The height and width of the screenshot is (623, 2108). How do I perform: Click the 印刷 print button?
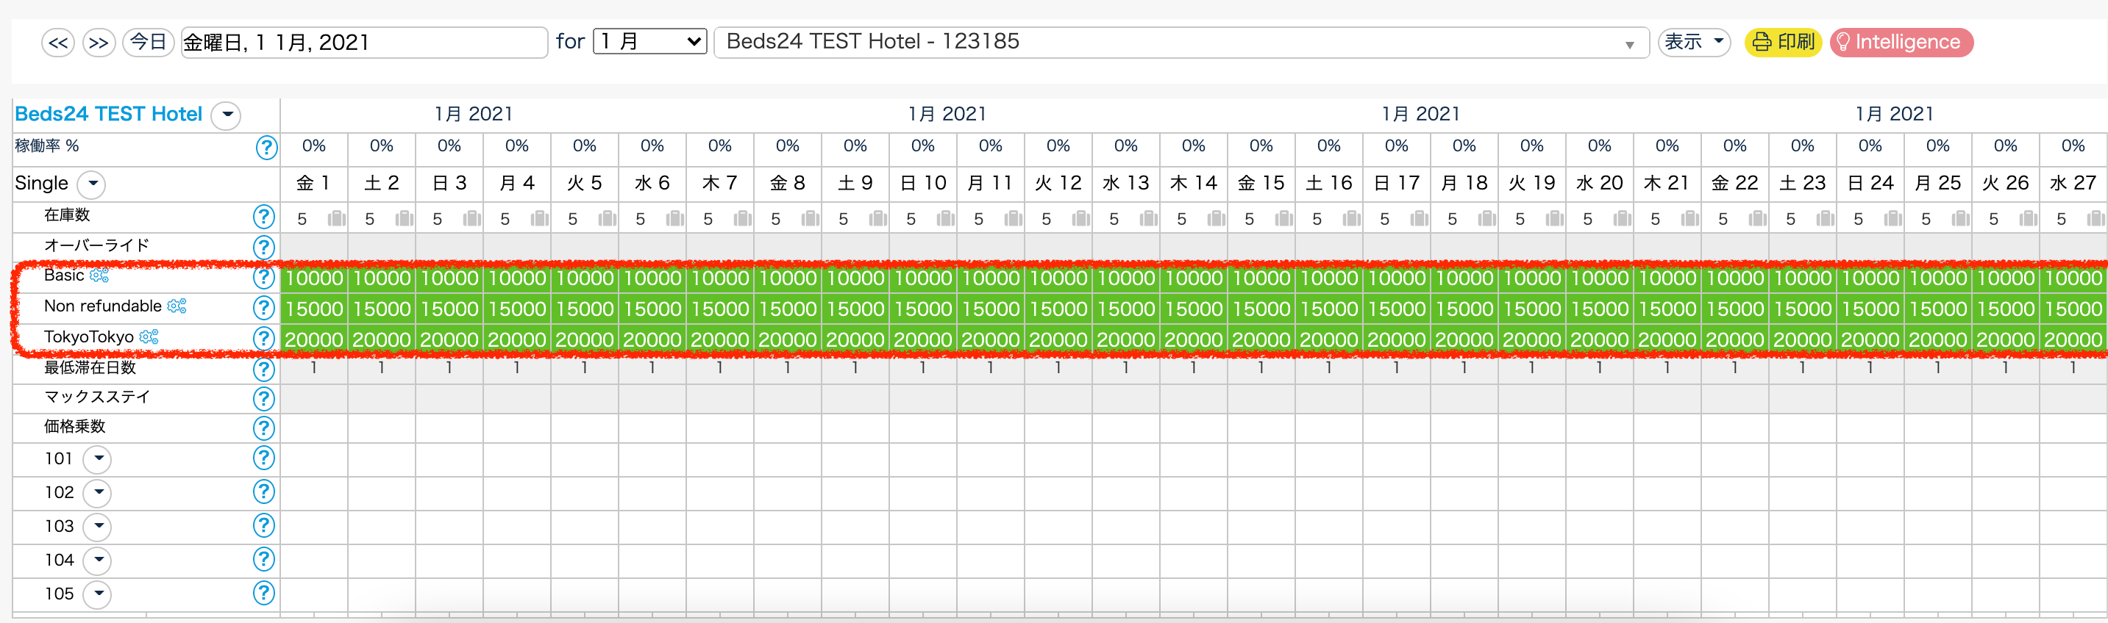tap(1783, 42)
